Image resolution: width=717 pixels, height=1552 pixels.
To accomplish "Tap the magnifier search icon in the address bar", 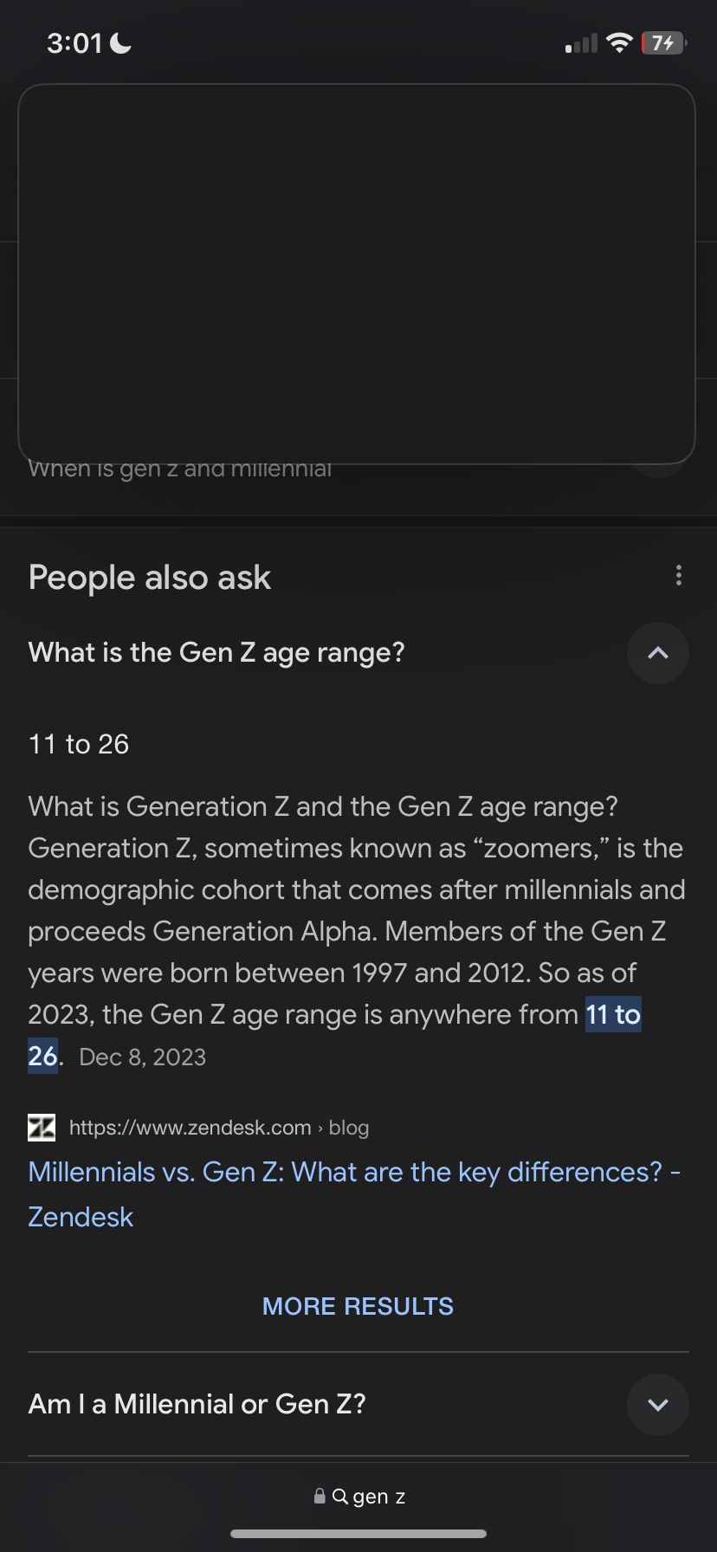I will [x=340, y=1496].
